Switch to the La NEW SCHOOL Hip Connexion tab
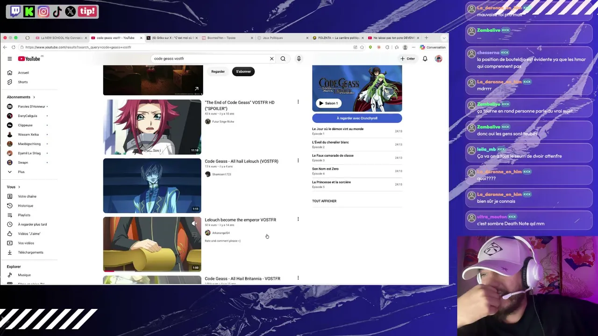598x336 pixels. tap(61, 38)
